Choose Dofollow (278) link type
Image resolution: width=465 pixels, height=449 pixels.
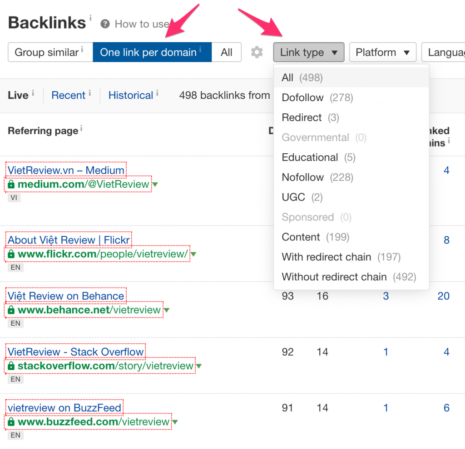pos(351,98)
